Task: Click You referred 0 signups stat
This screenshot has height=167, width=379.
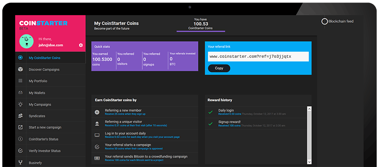Action: tap(151, 59)
